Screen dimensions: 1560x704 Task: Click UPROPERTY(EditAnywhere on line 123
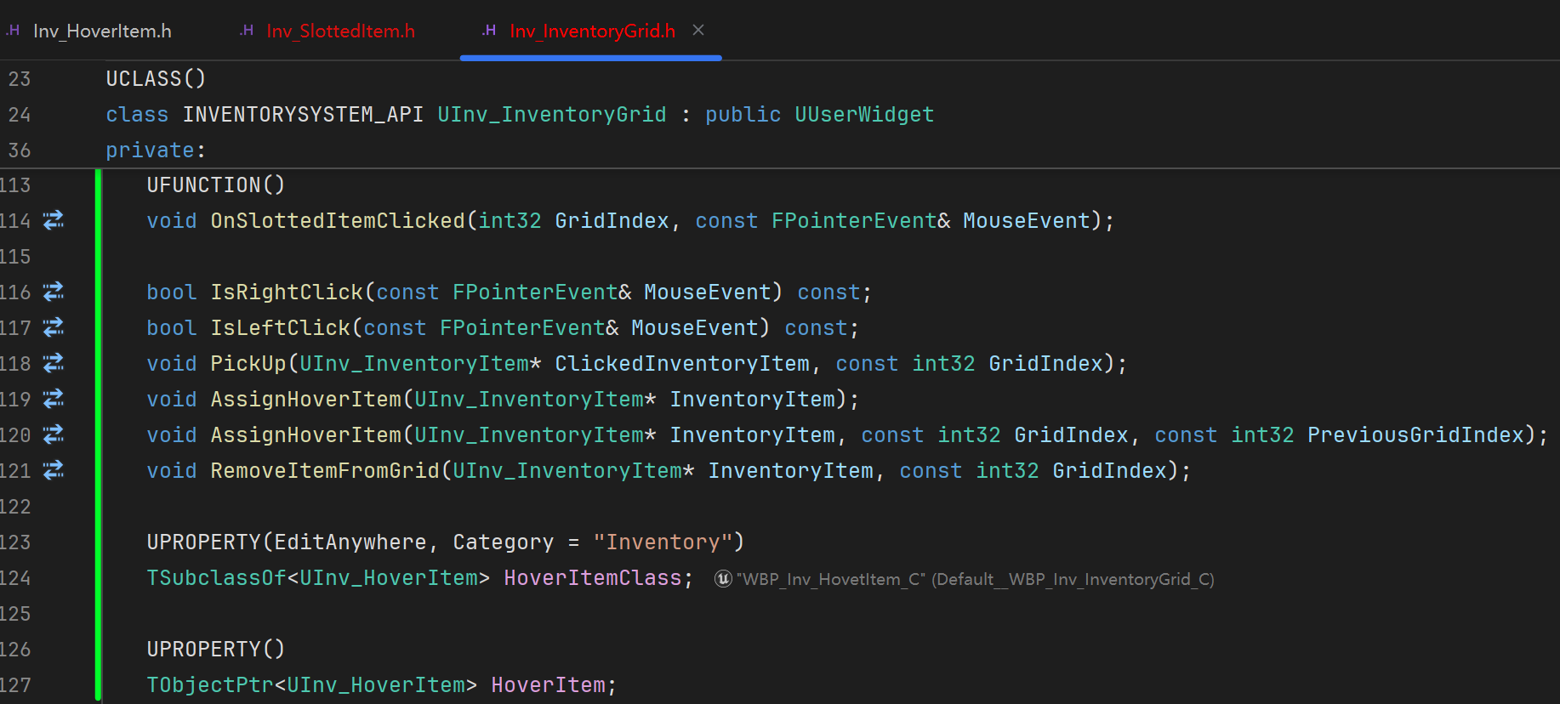(x=287, y=542)
